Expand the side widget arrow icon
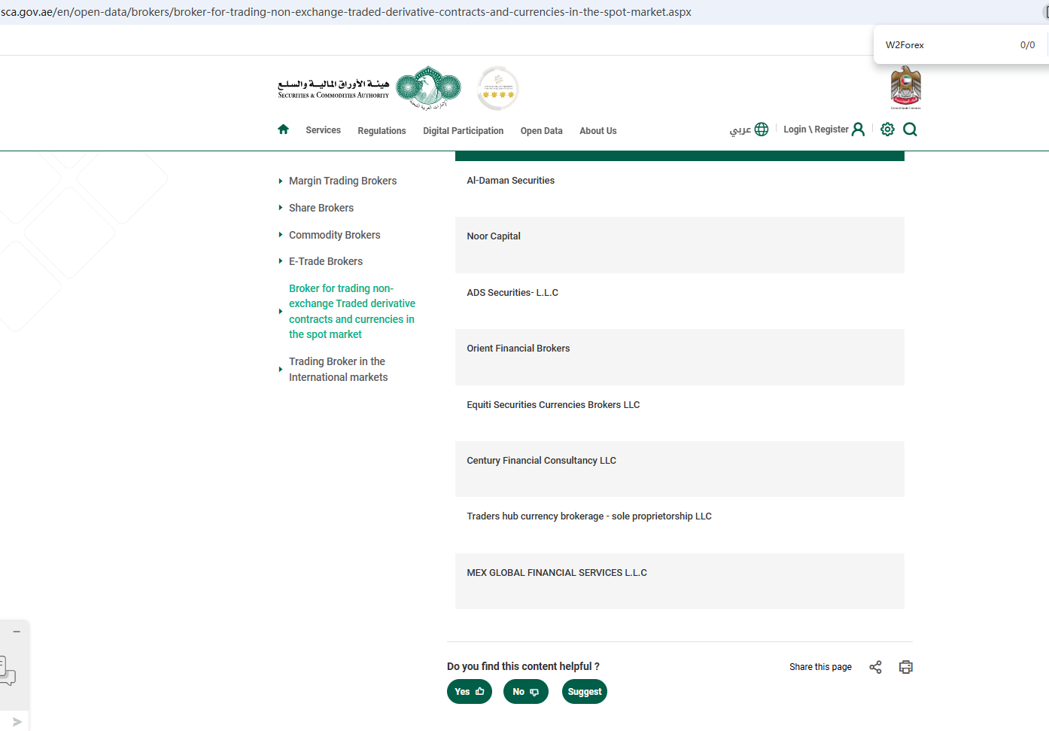Viewport: 1049px width, 731px height. click(x=17, y=722)
